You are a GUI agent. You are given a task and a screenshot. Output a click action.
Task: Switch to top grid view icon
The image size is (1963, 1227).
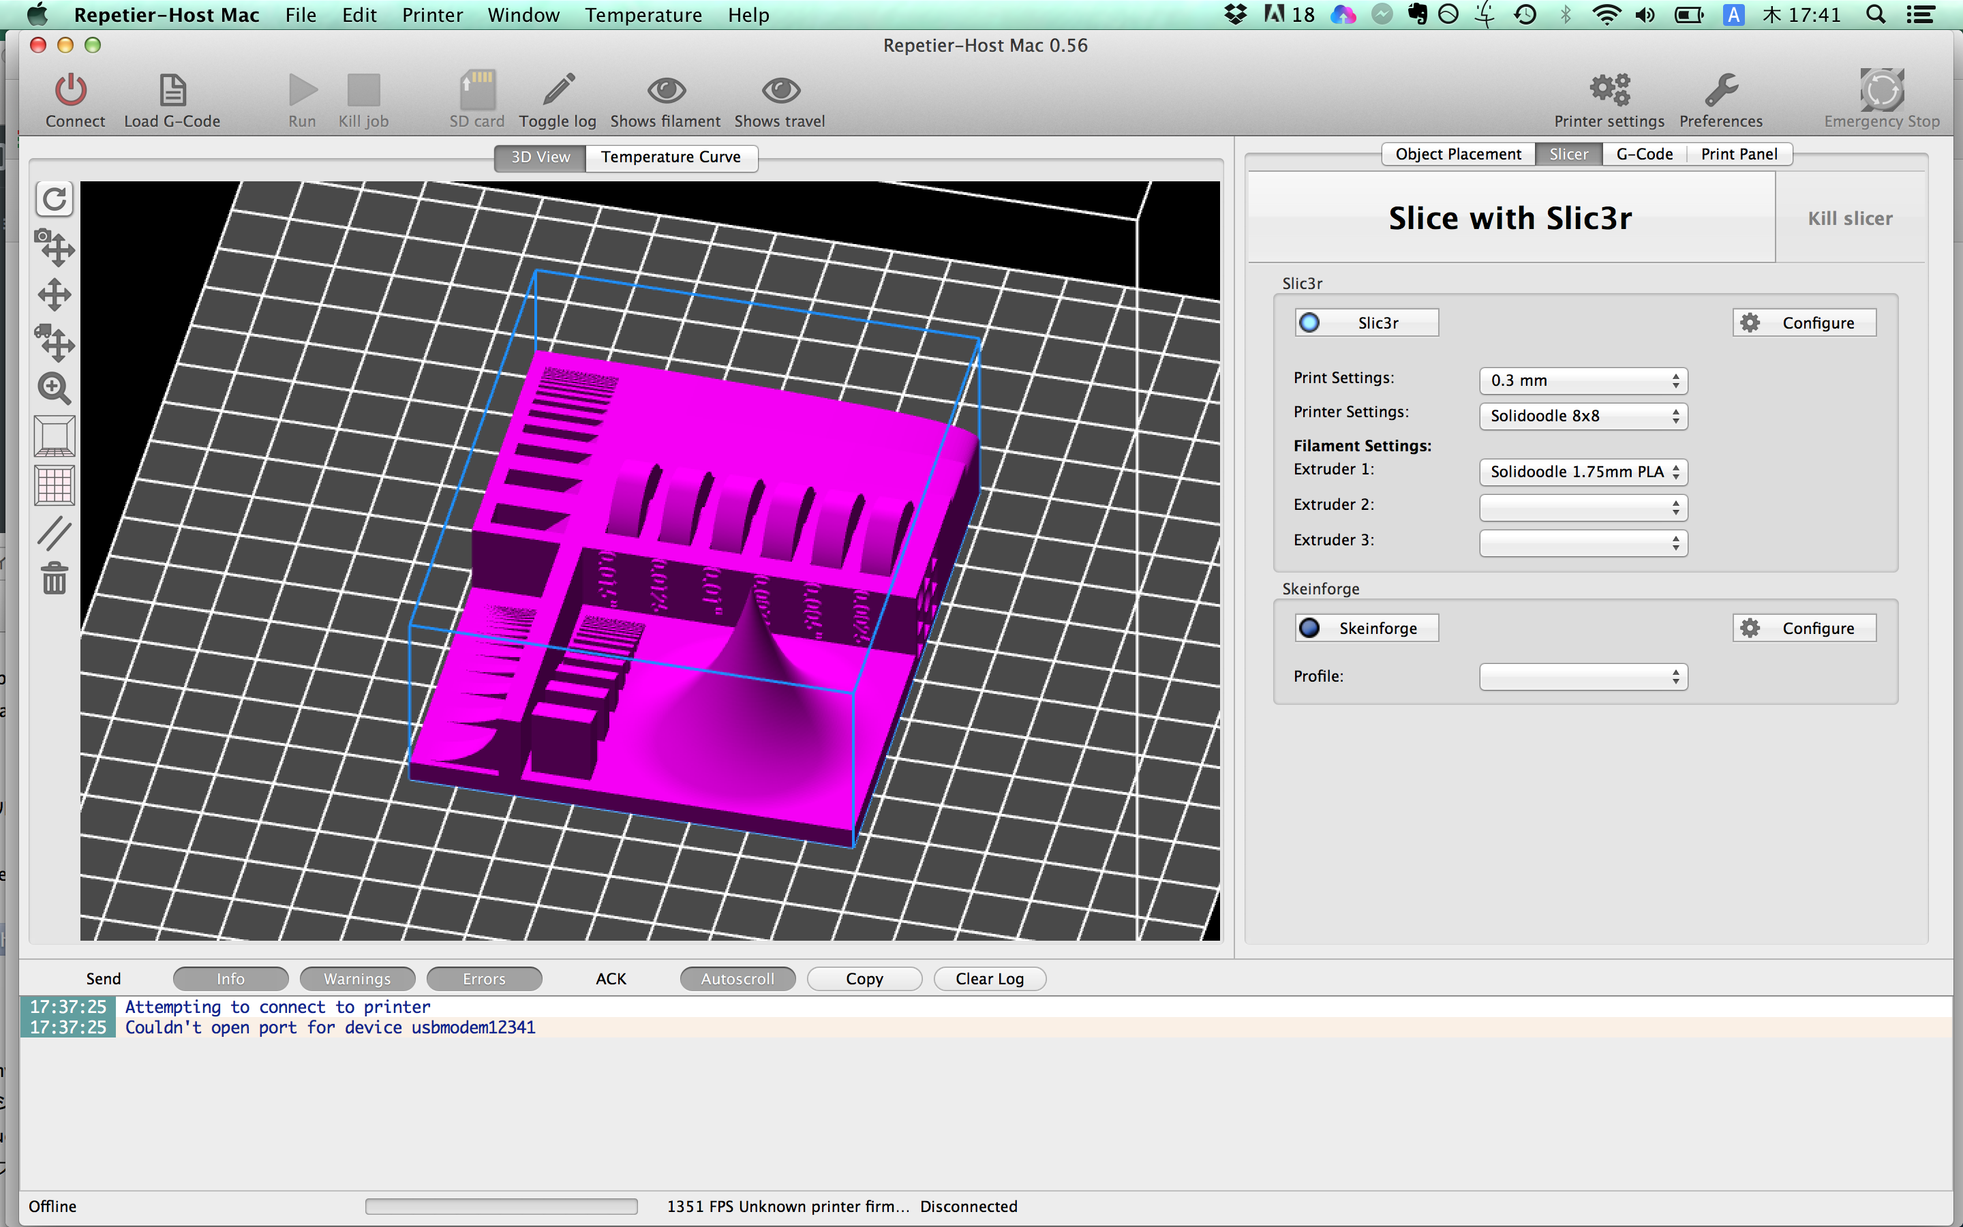(55, 485)
